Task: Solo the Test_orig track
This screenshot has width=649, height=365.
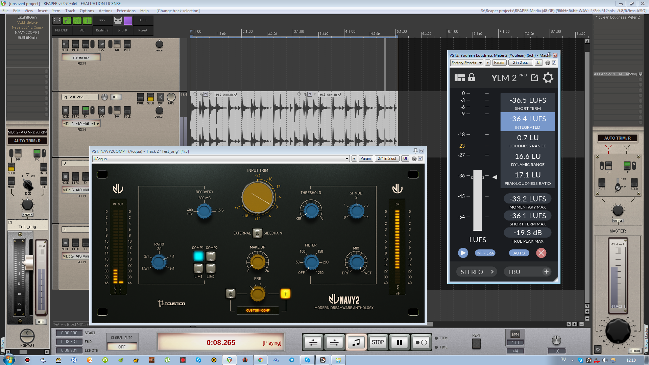Action: coord(150,97)
